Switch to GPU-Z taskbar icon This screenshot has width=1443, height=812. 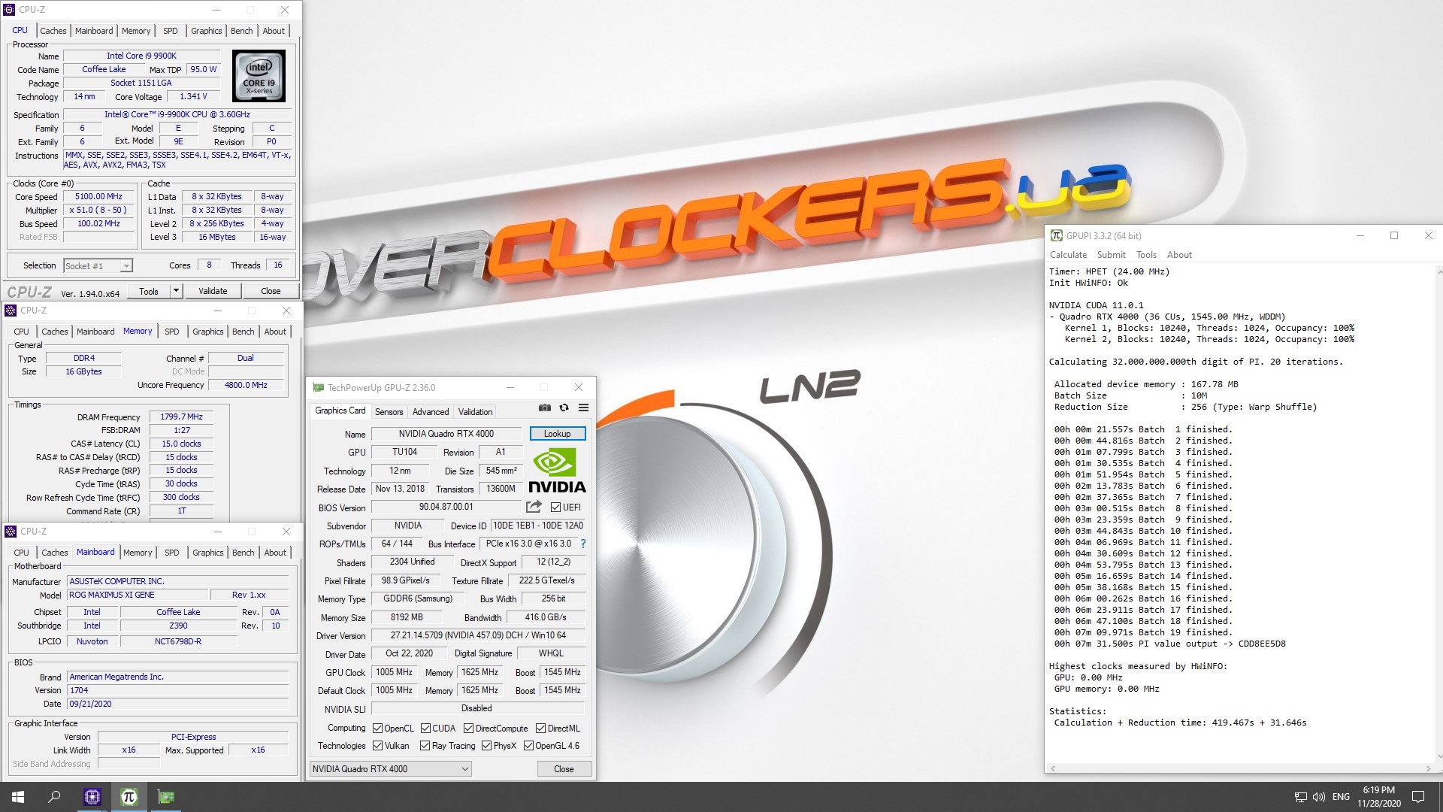pos(165,797)
